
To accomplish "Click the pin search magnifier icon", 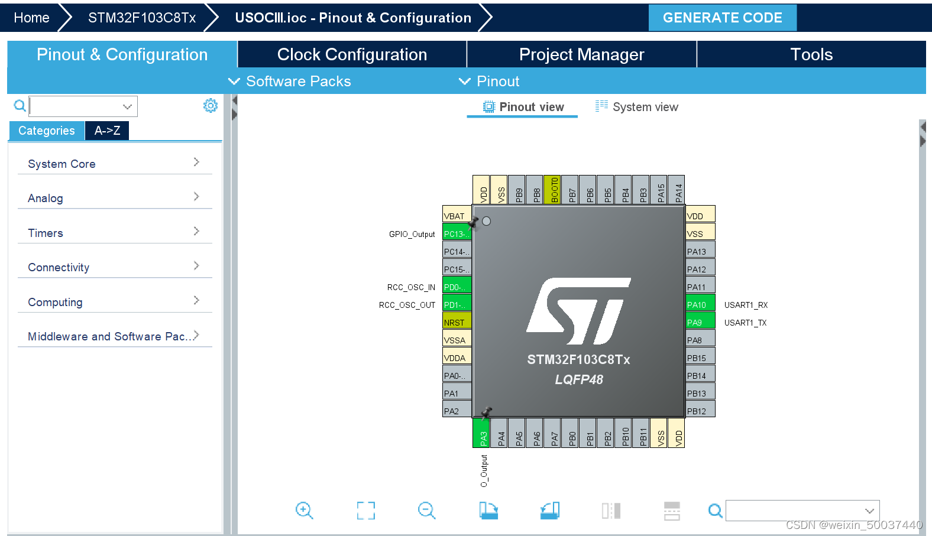I will pos(715,511).
